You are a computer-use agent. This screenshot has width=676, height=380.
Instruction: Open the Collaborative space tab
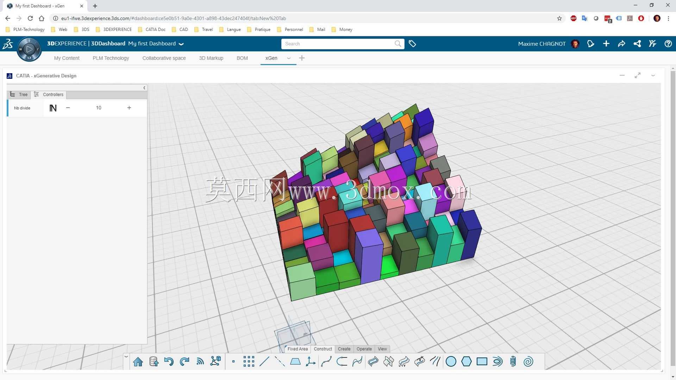point(164,58)
